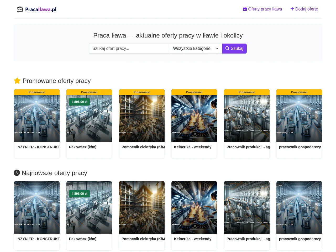Click newest 'Pracownik produkcji - ag' title
The image size is (336, 252).
coord(248,239)
